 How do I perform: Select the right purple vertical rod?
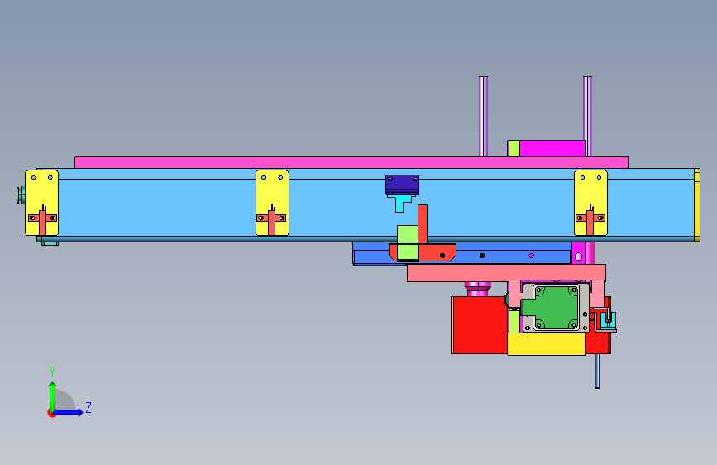pyautogui.click(x=588, y=116)
